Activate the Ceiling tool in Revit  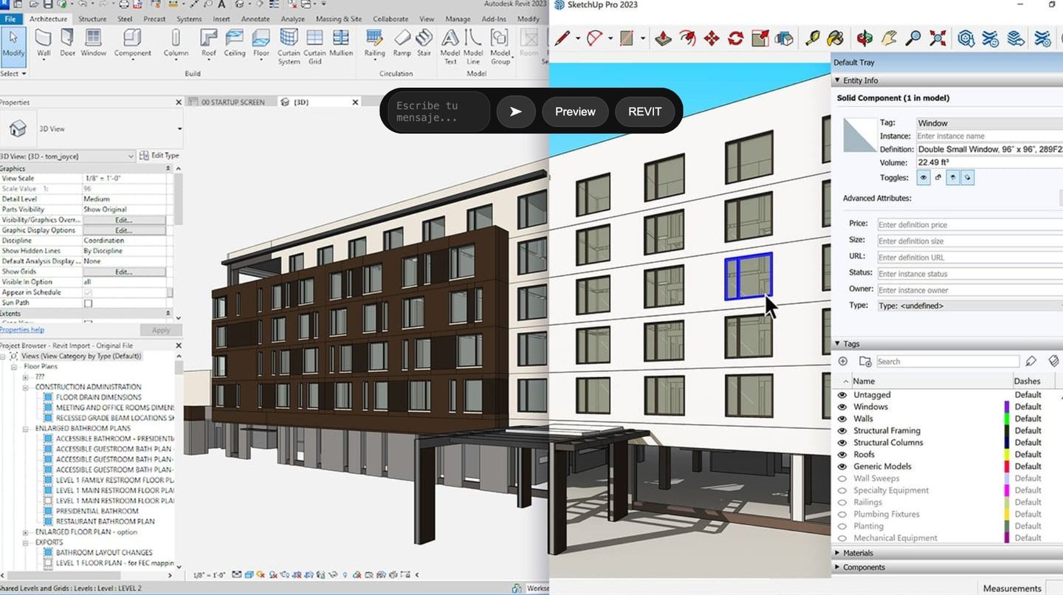click(x=235, y=42)
